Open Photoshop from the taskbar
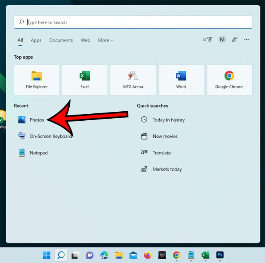The width and height of the screenshot is (265, 263). pyautogui.click(x=220, y=255)
